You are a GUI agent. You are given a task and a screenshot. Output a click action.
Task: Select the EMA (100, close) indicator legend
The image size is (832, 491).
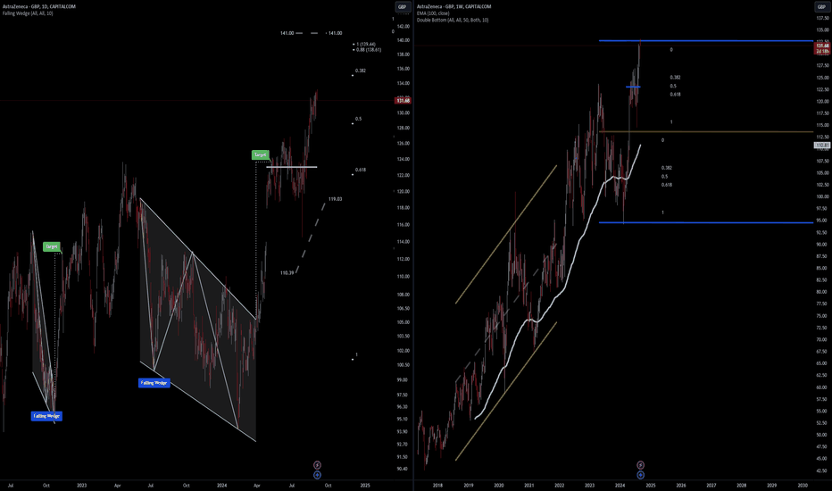(x=433, y=13)
